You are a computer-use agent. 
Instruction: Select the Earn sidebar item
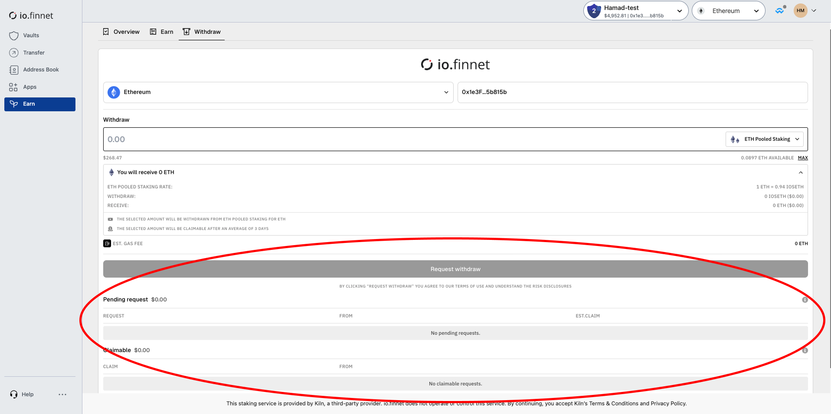pos(39,104)
